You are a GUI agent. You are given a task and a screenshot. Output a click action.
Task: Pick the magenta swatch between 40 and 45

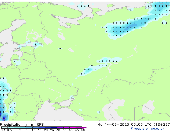[x=73, y=128]
